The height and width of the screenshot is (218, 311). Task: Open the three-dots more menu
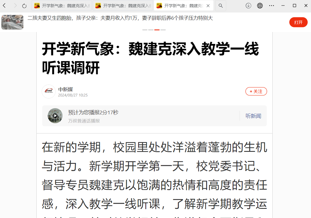[x=272, y=6]
